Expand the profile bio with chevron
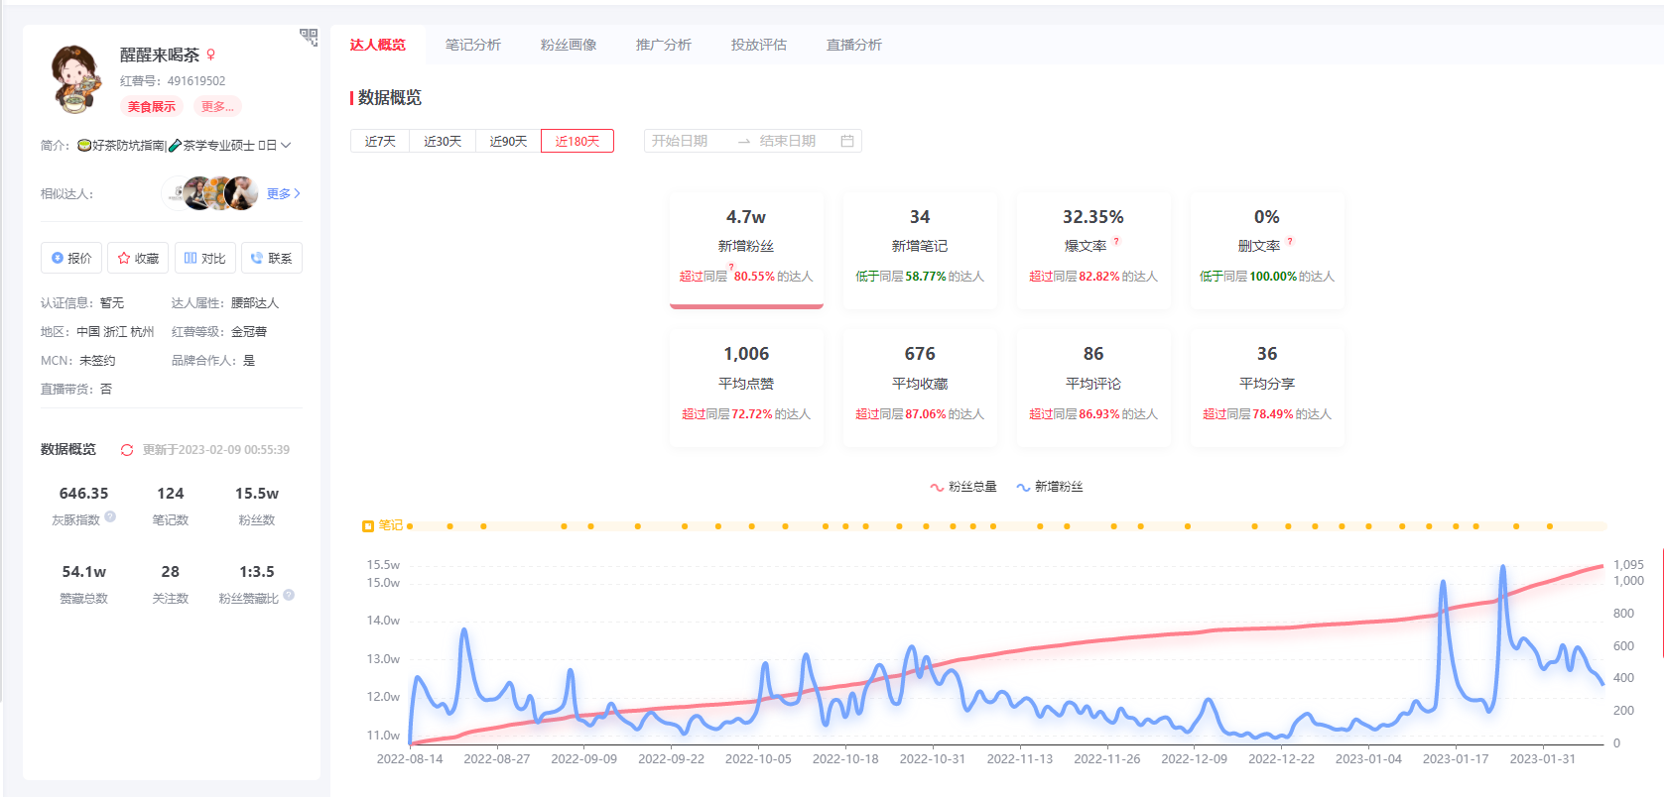 pyautogui.click(x=286, y=145)
